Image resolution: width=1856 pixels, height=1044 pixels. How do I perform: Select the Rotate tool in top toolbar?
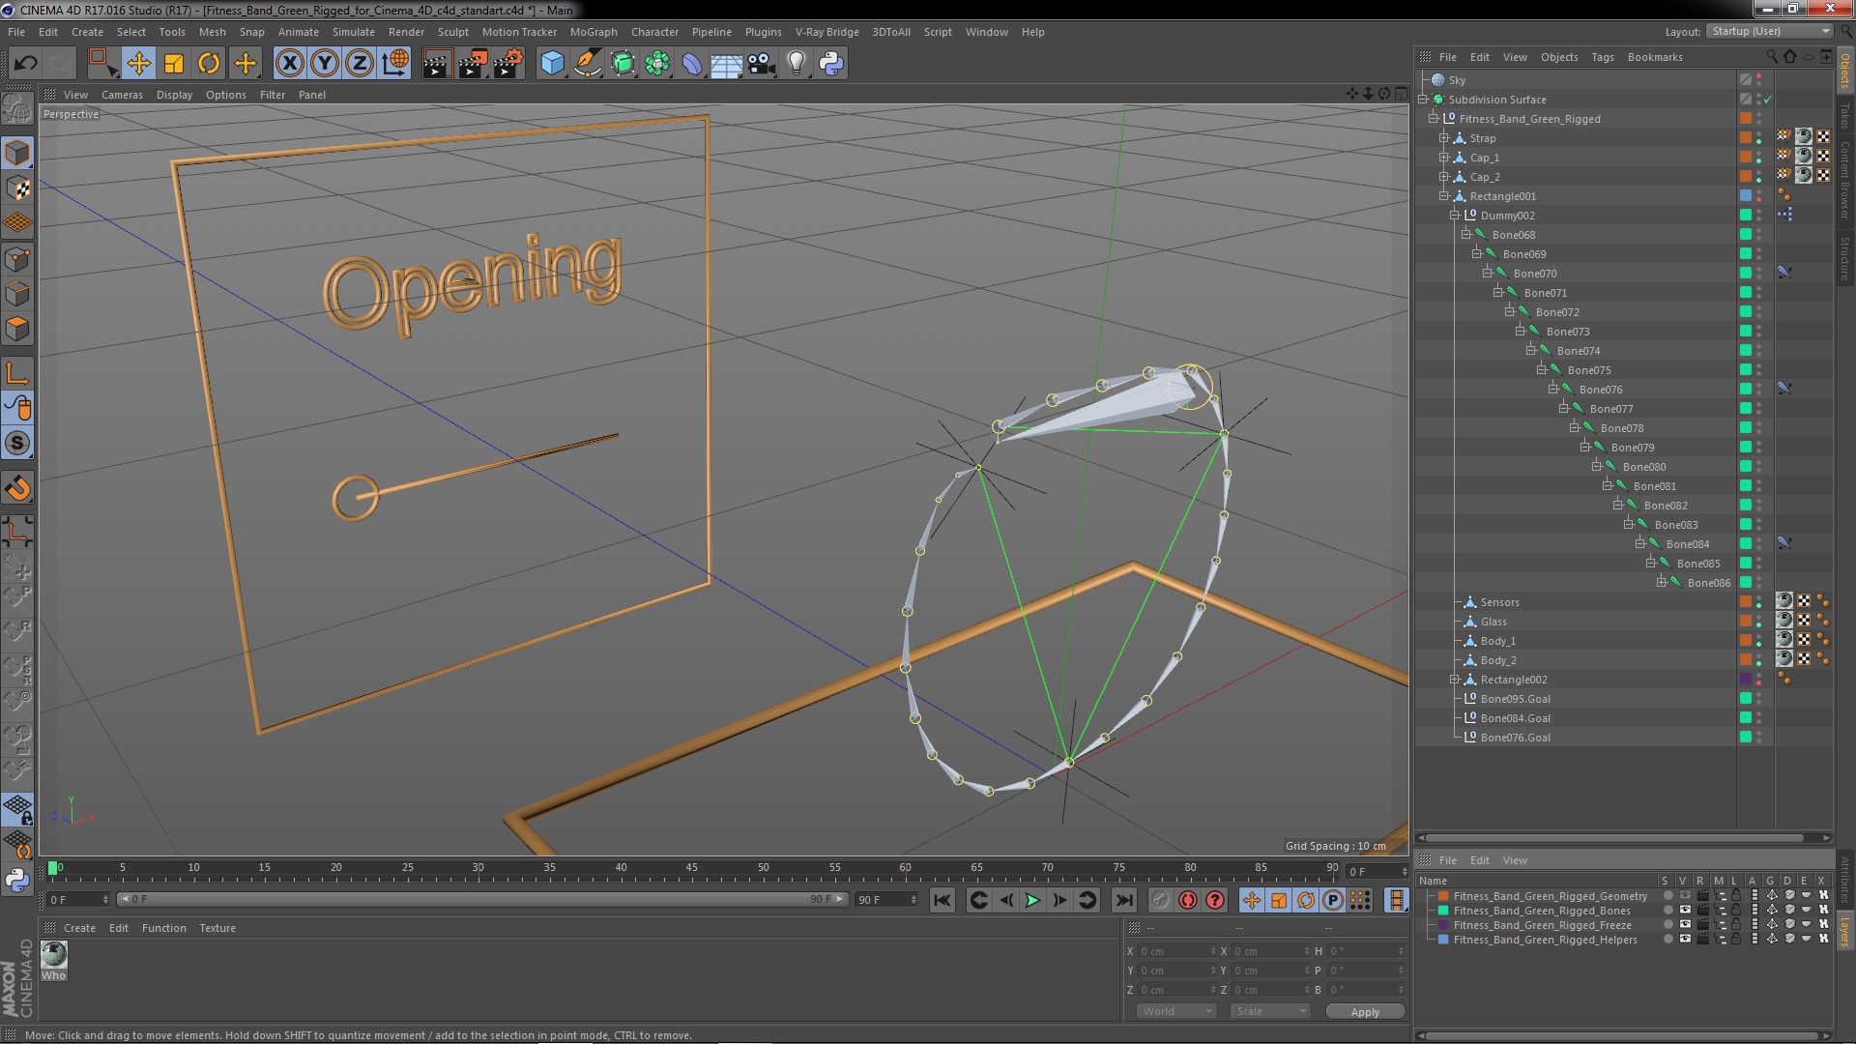(x=209, y=64)
